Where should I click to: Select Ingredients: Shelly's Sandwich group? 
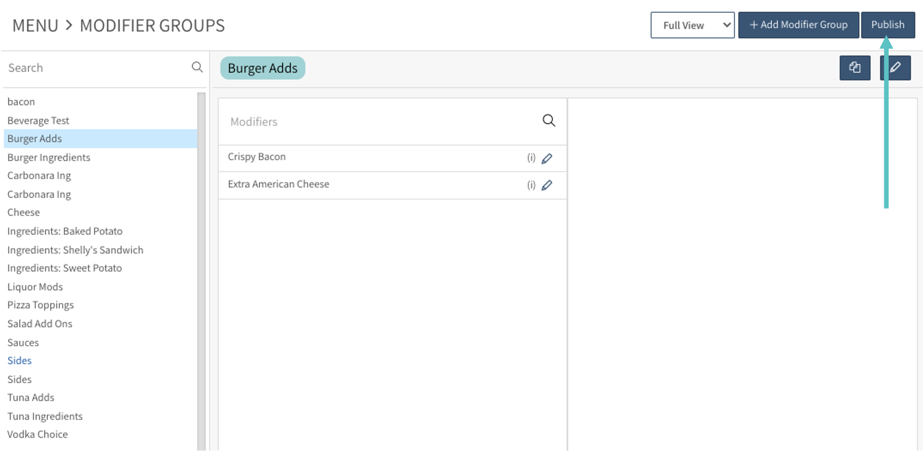click(x=75, y=250)
